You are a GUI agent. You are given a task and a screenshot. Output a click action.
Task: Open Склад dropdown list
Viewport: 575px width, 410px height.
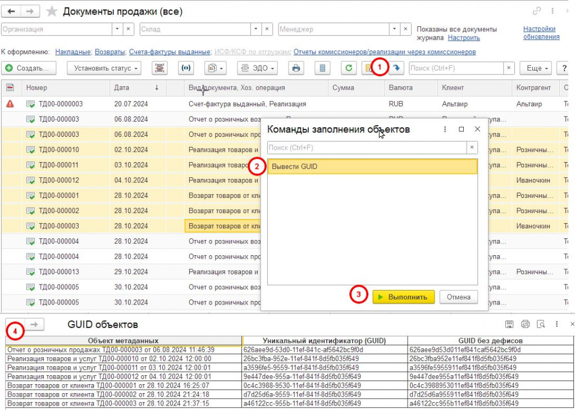click(256, 29)
